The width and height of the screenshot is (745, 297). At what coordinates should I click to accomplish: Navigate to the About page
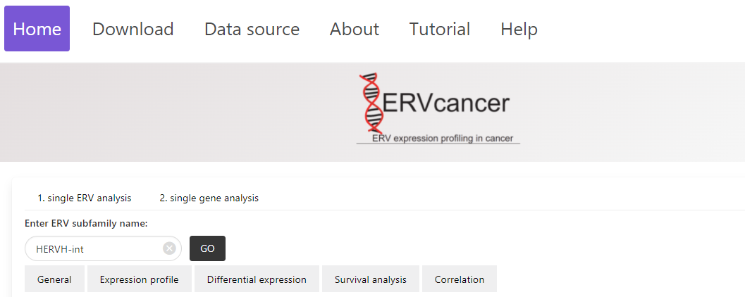pos(354,29)
